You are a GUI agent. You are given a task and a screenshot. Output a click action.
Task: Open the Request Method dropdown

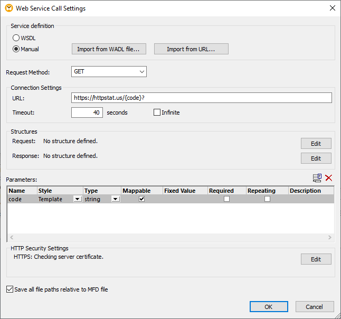(x=109, y=72)
